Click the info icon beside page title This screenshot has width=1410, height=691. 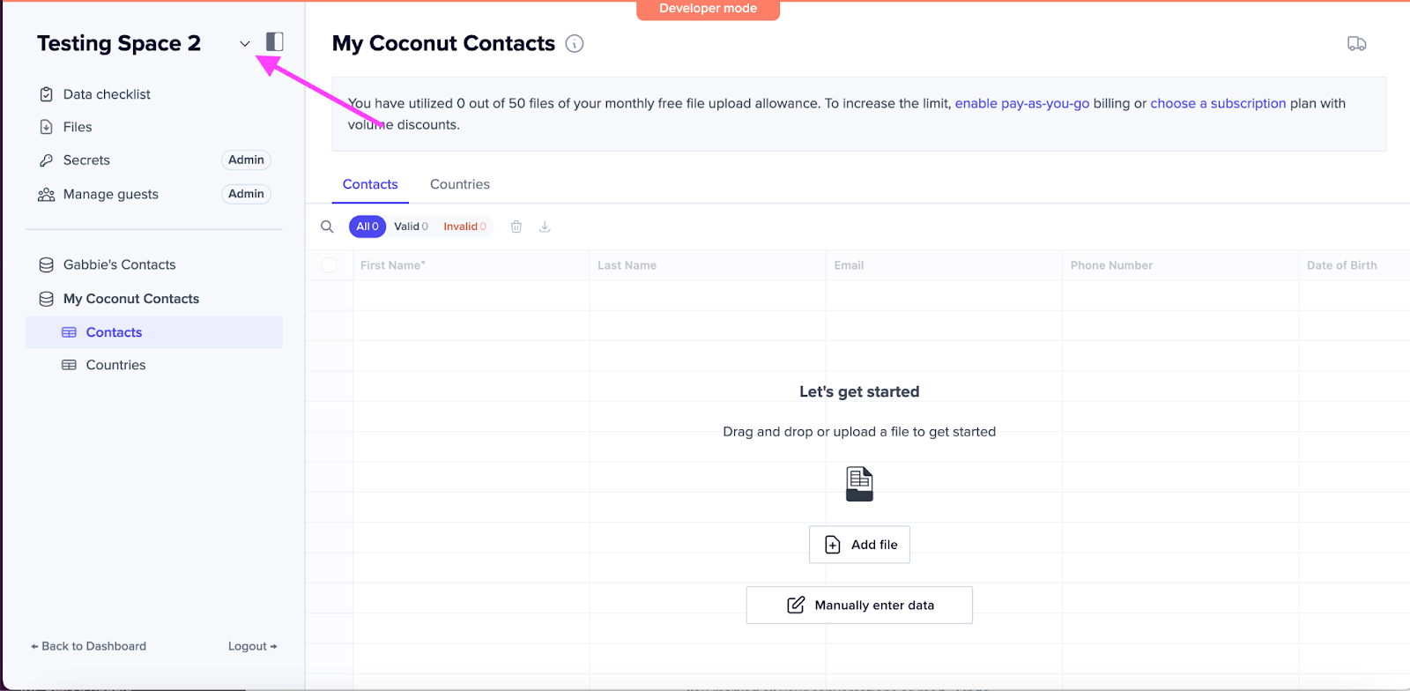click(x=575, y=43)
